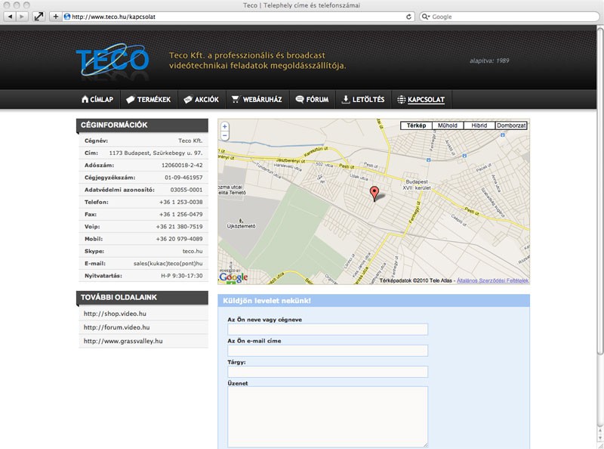Image resolution: width=604 pixels, height=449 pixels.
Task: Zoom in the map with plus button
Action: pyautogui.click(x=225, y=126)
